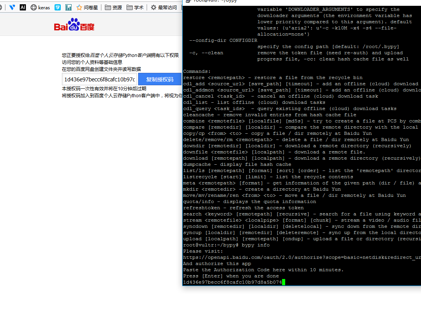Click '在您的百度网盘创建文件夹并读写数据' permission text
Screen dimensions: 421x322
pos(101,69)
